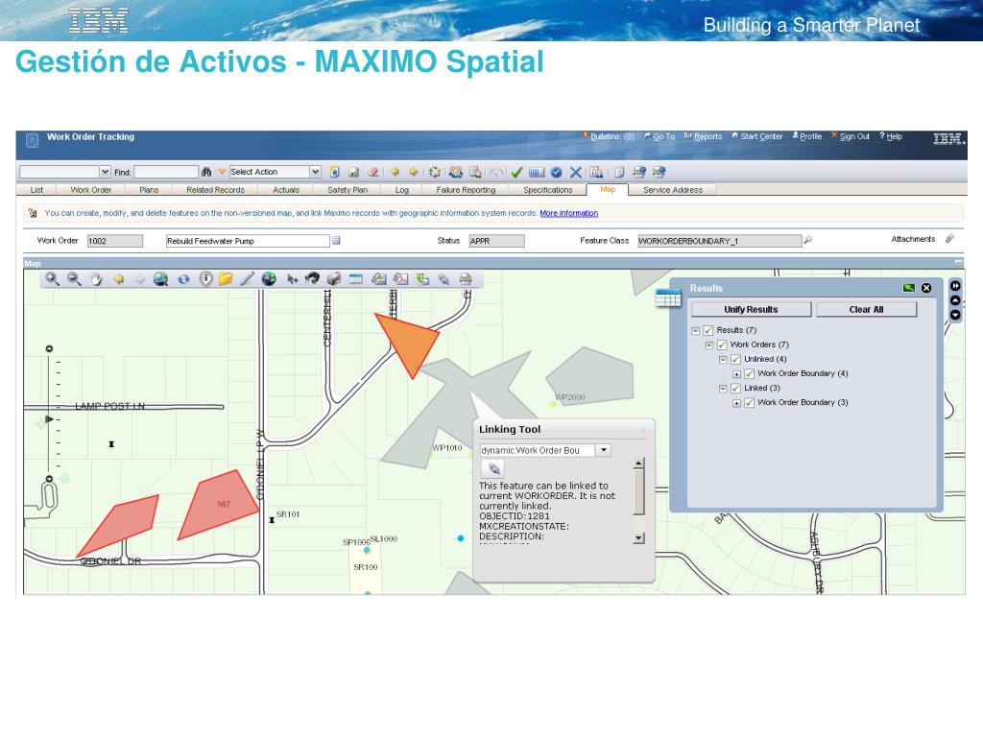Open the dynamic.Work Order Bou dropdown
This screenshot has width=983, height=737.
point(603,450)
